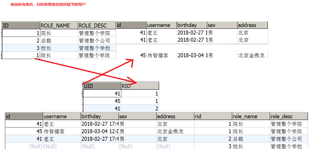Click (Null) under address in result table
The width and height of the screenshot is (333, 149).
pyautogui.click(x=175, y=146)
